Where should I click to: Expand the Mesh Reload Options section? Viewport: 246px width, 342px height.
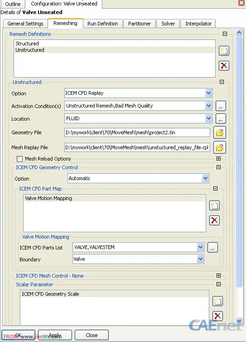point(218,159)
